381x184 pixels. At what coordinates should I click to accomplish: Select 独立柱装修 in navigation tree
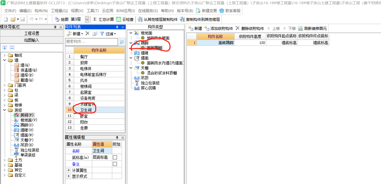pyautogui.click(x=27, y=150)
